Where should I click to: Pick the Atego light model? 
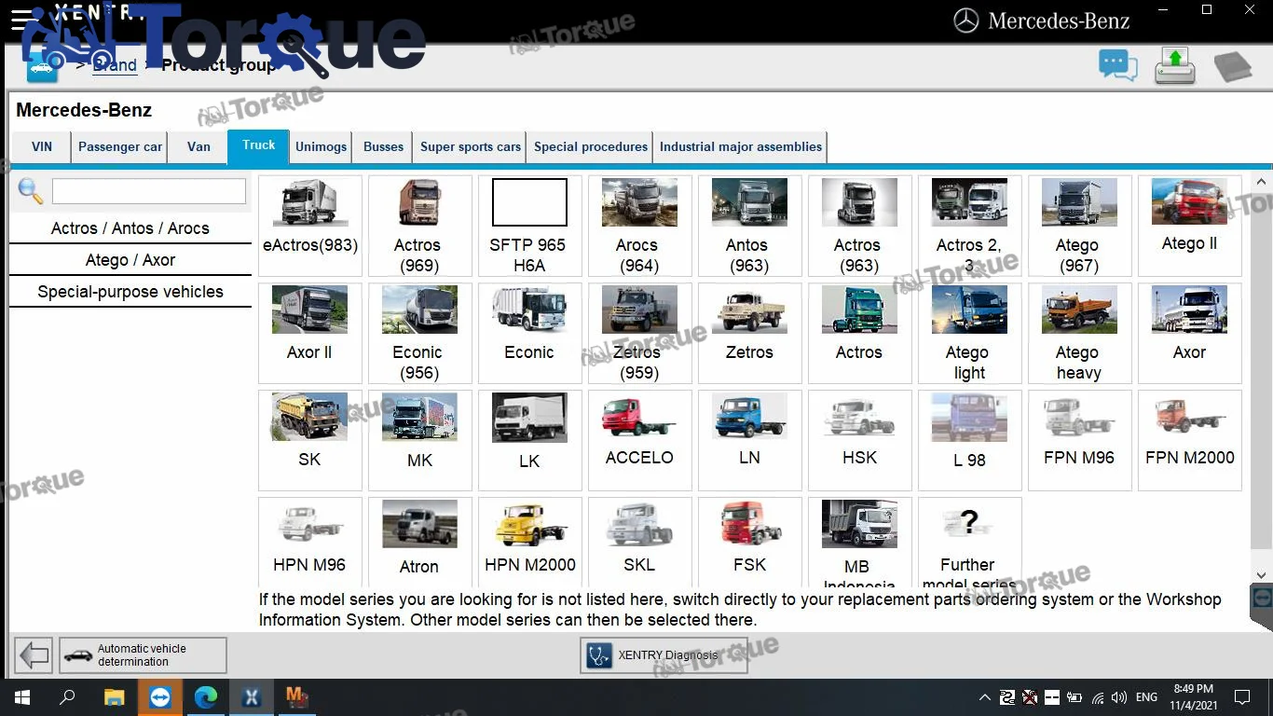coord(970,333)
